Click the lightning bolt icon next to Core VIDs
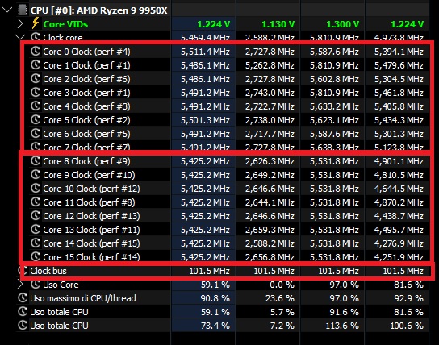Screen dimensions: 439x345 point(36,23)
